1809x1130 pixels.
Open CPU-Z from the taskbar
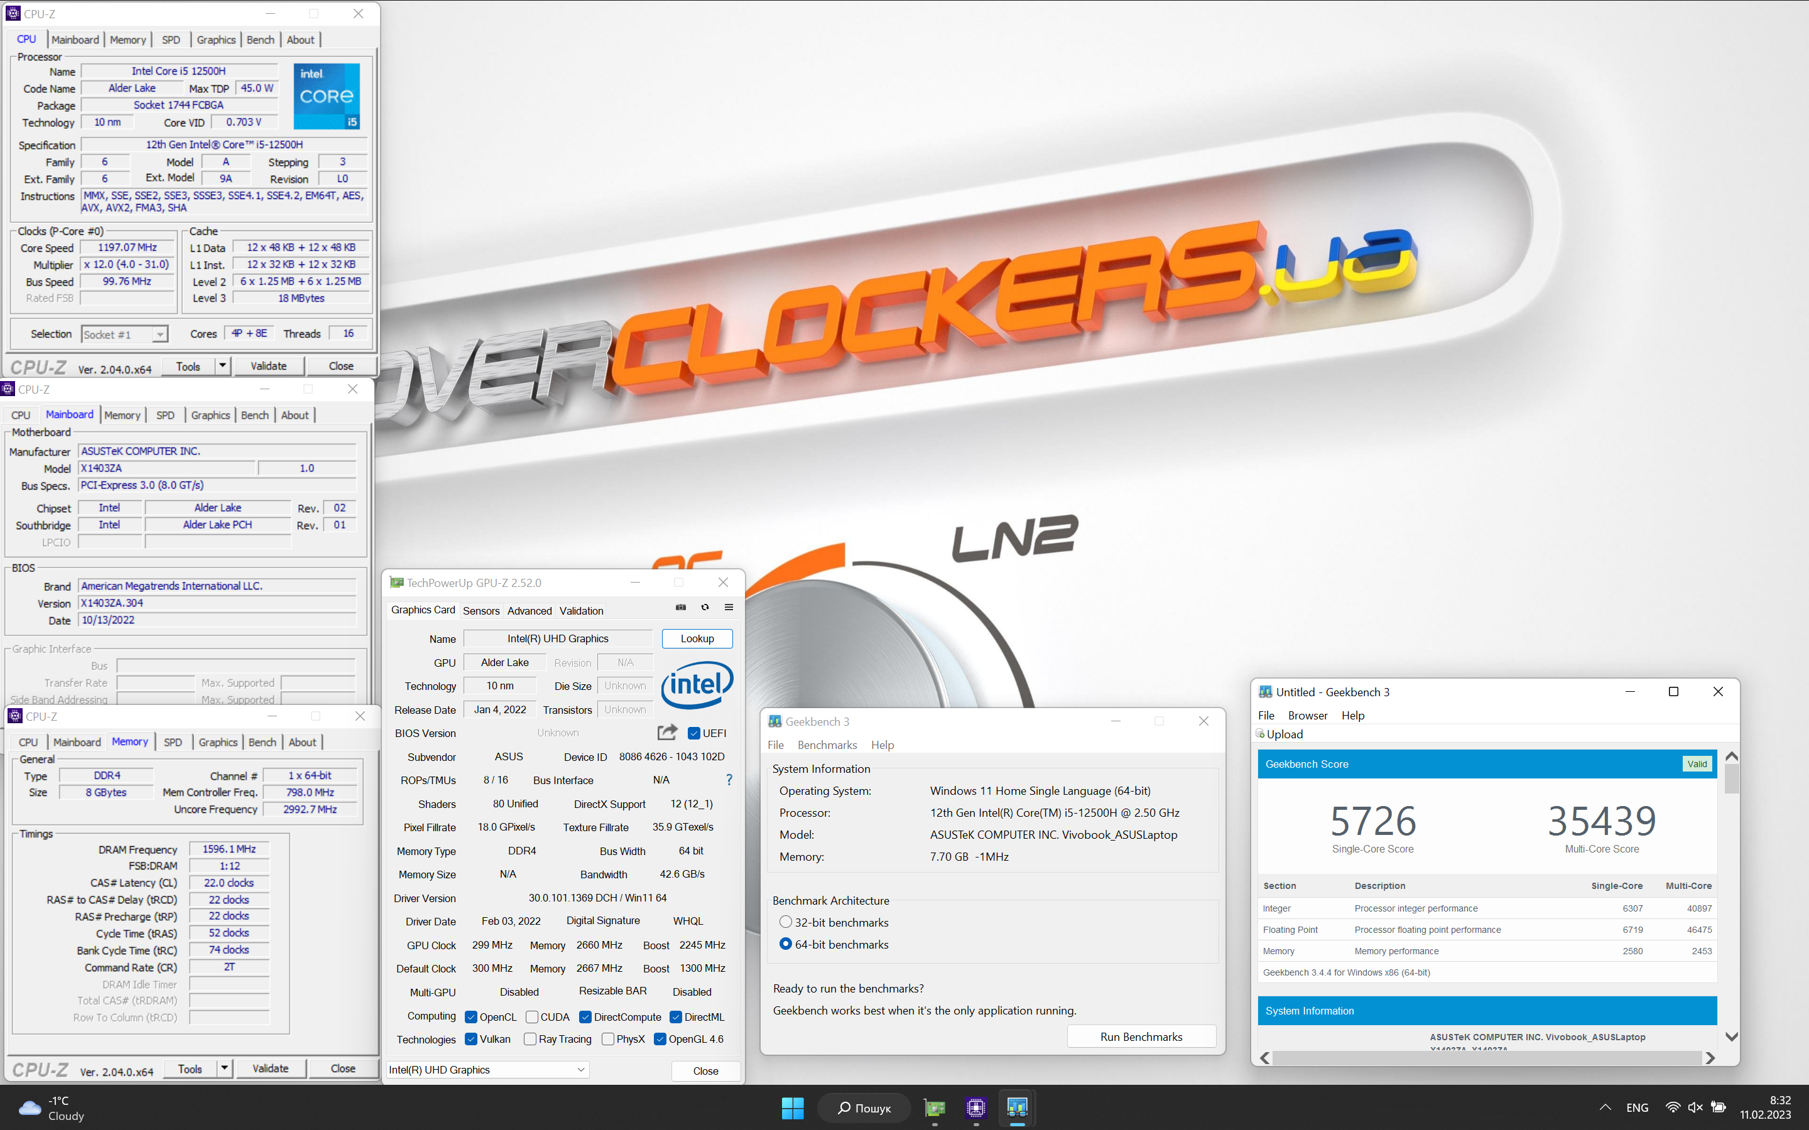[975, 1107]
